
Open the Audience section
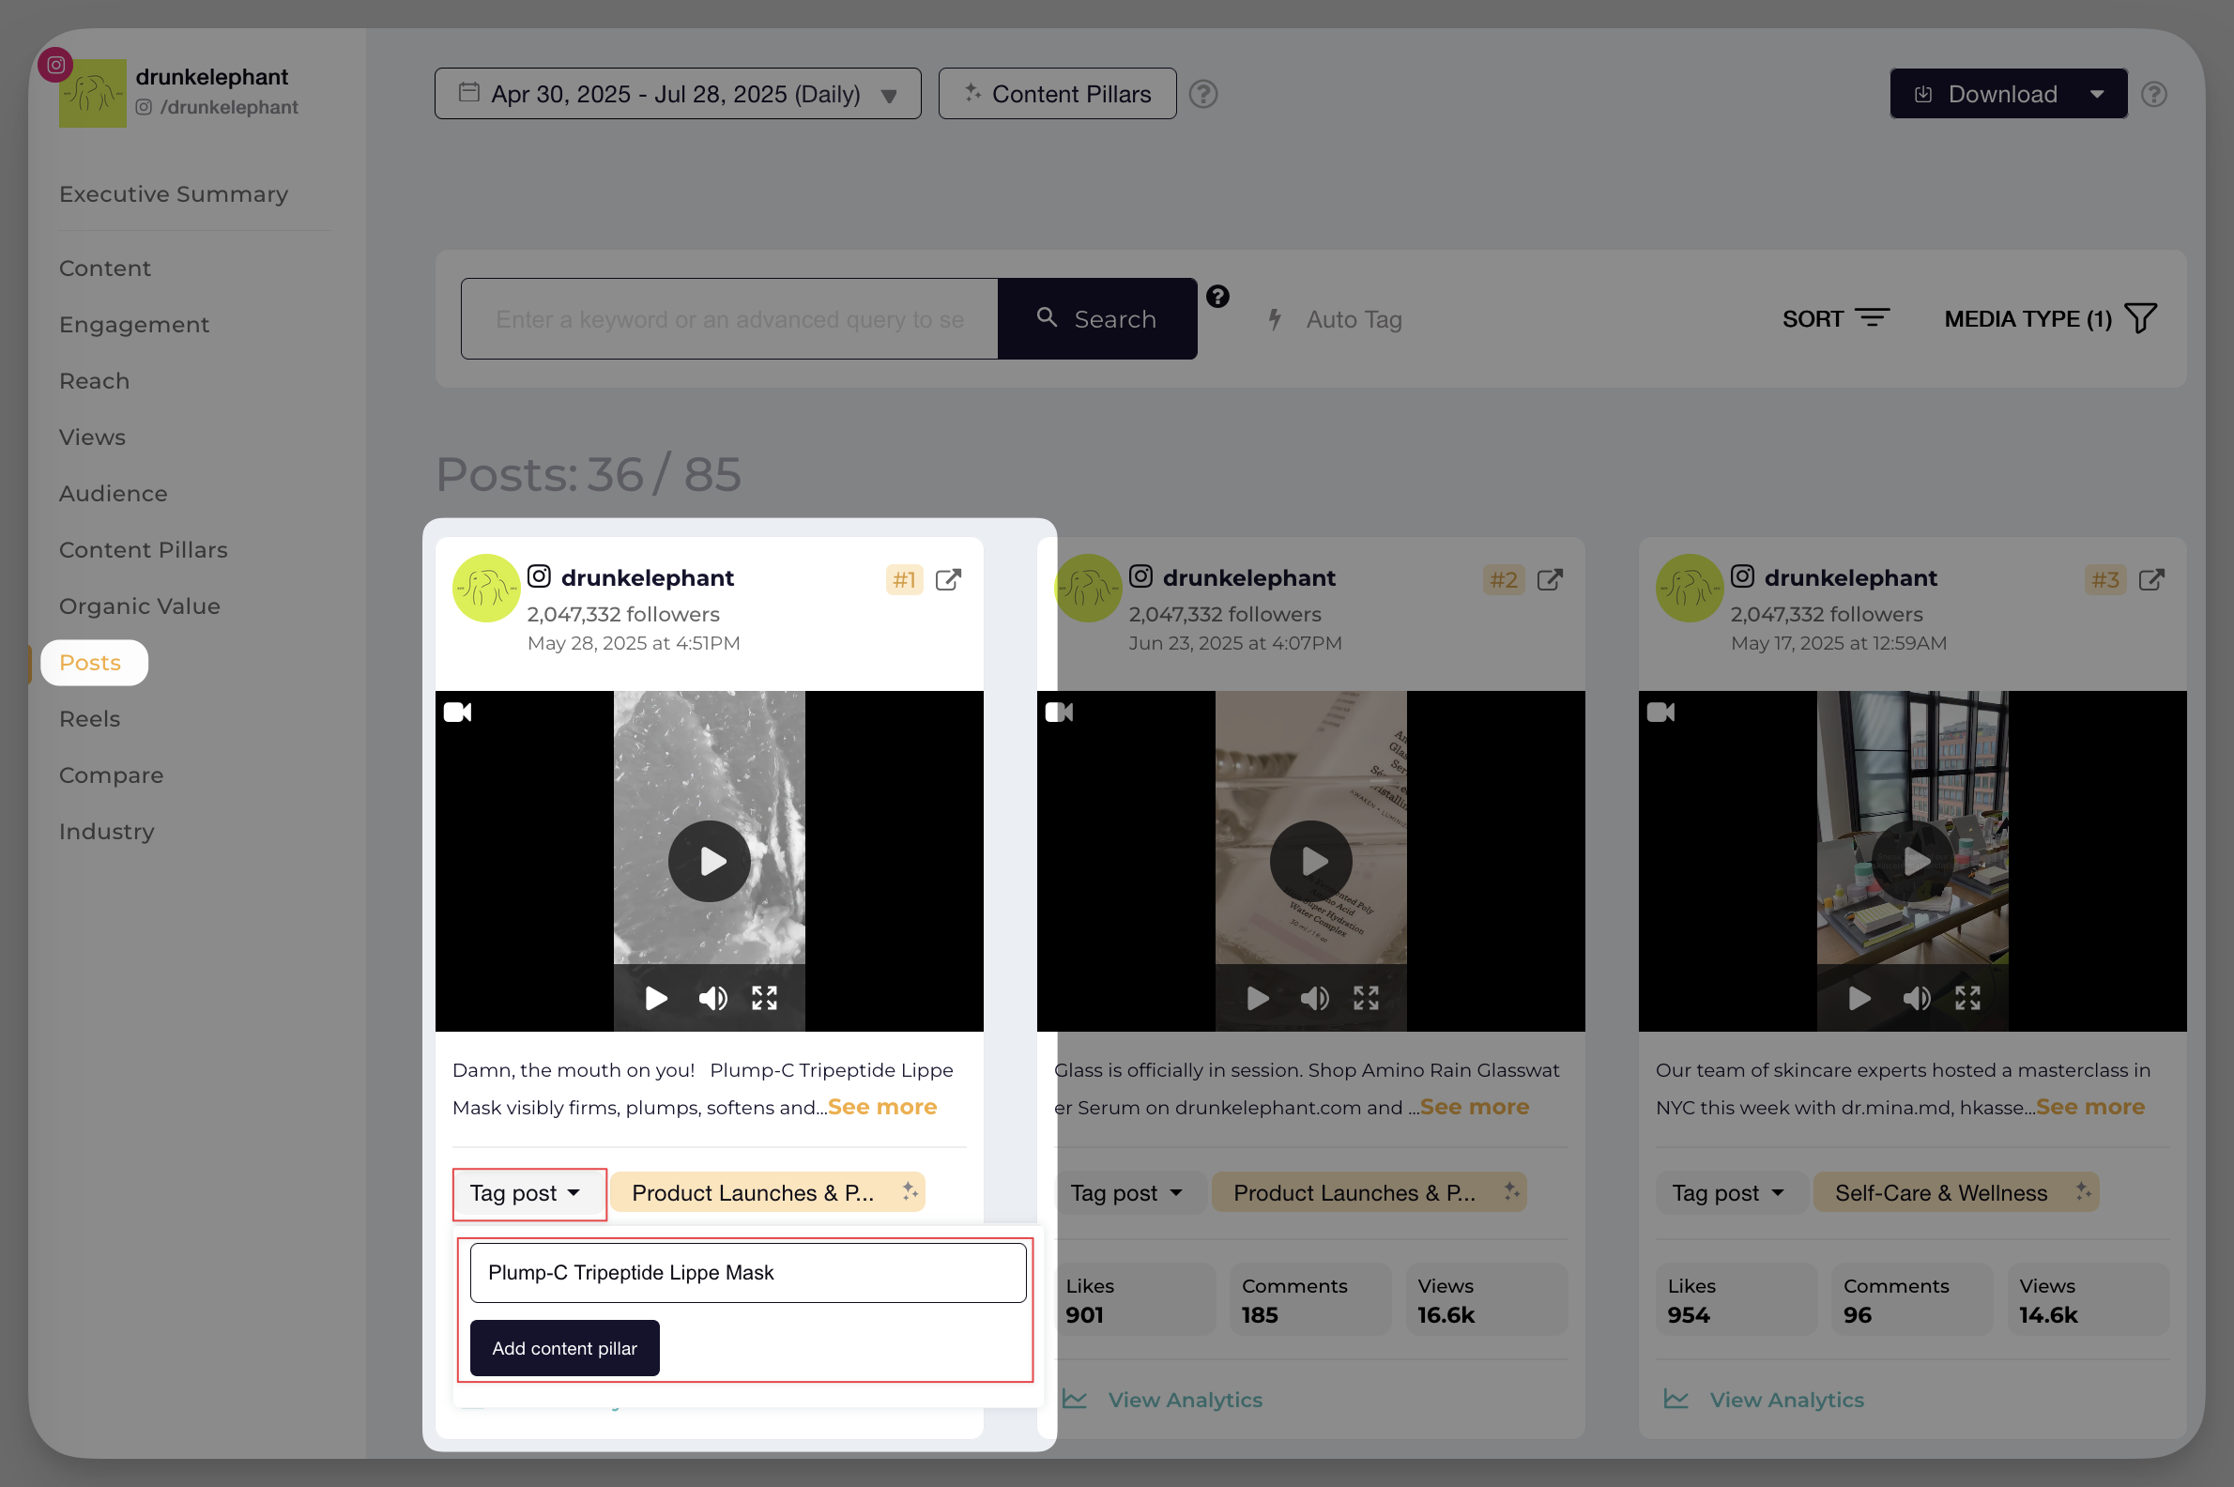(x=113, y=493)
